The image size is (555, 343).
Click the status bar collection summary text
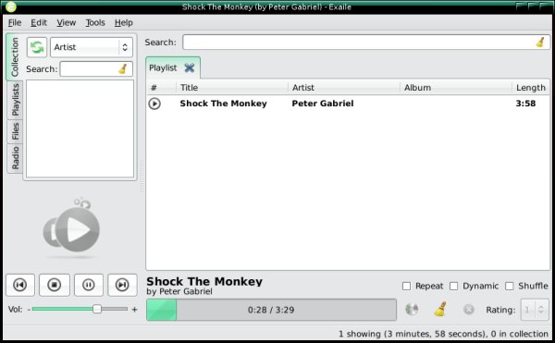tap(443, 334)
